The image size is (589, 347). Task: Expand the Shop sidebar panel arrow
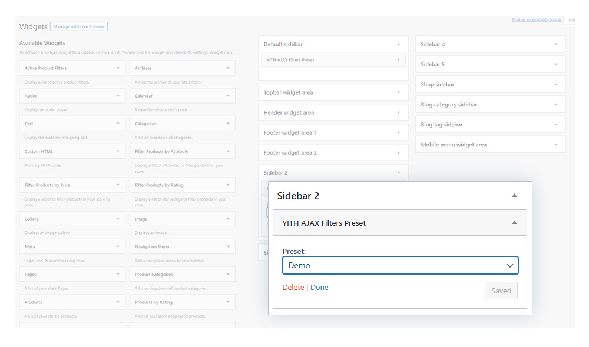tap(555, 85)
